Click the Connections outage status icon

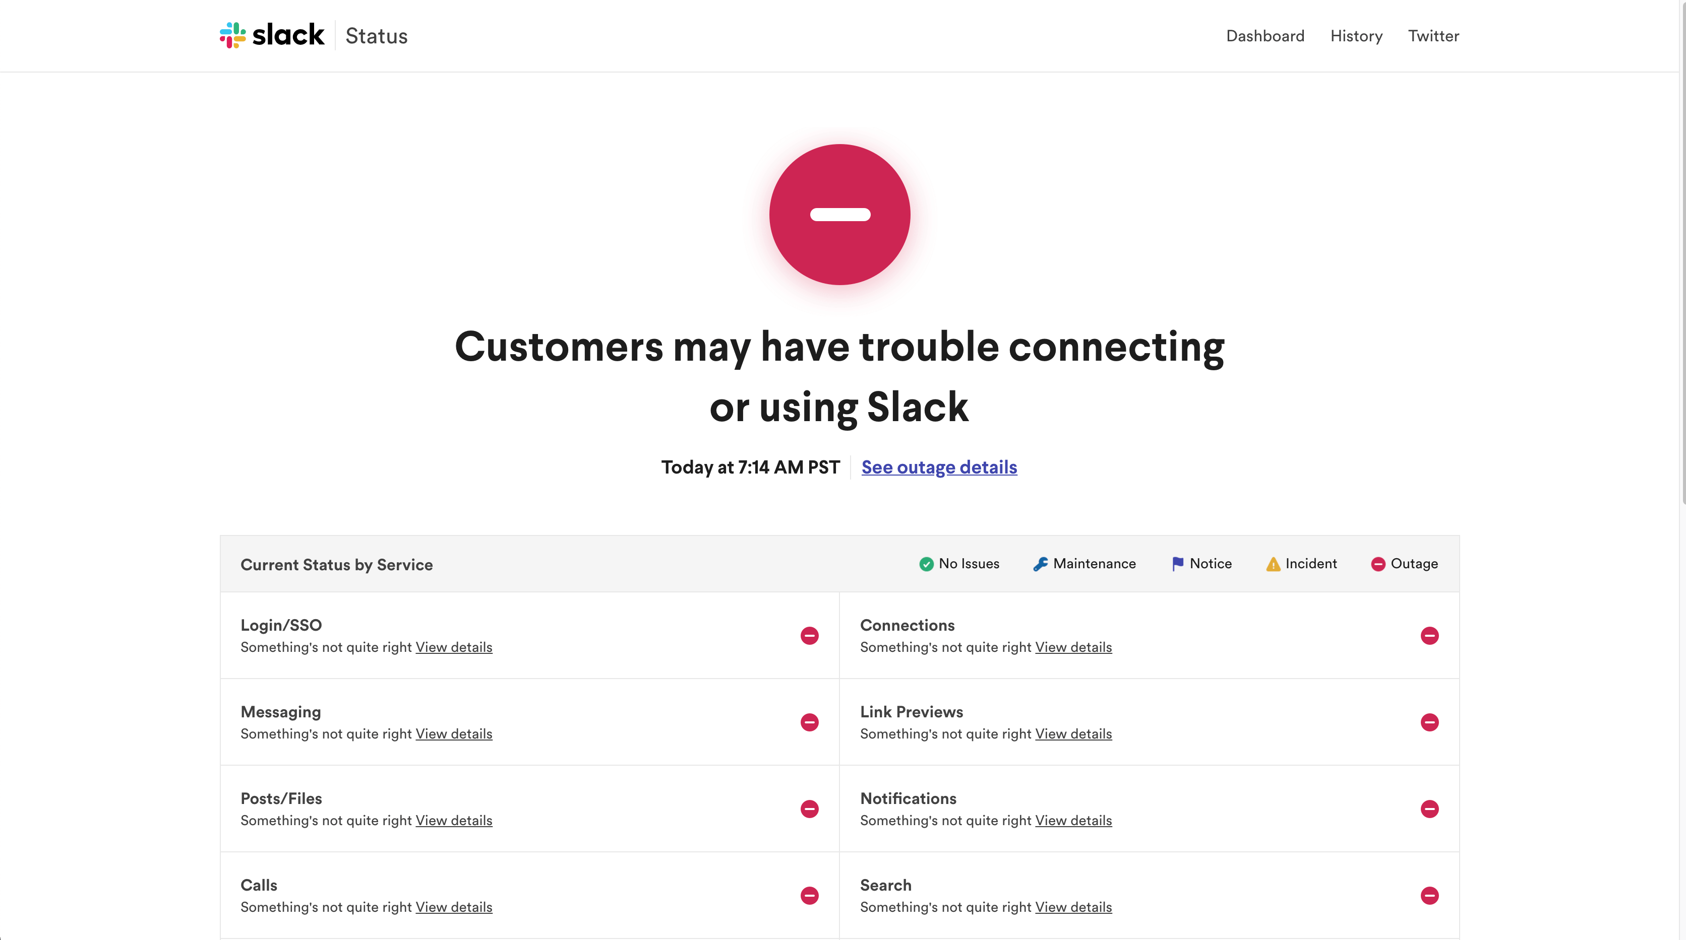tap(1429, 636)
